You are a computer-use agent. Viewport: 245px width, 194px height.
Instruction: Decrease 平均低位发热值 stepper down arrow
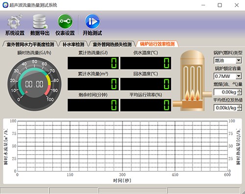click(240, 109)
